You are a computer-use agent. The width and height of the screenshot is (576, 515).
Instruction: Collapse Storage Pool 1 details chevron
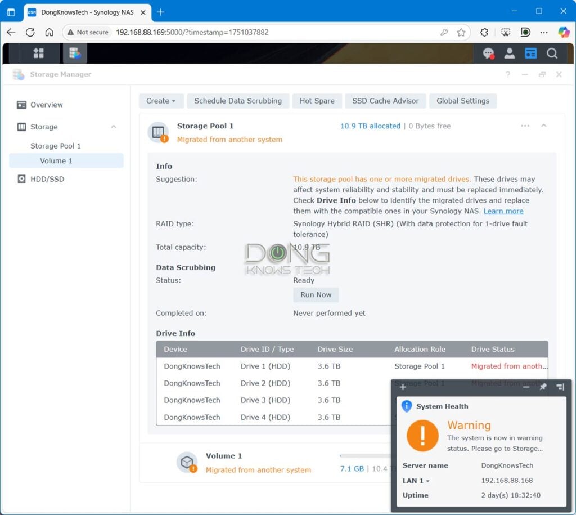pyautogui.click(x=544, y=126)
